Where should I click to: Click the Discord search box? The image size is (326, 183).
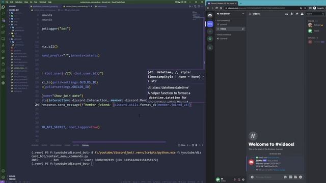click(315, 14)
